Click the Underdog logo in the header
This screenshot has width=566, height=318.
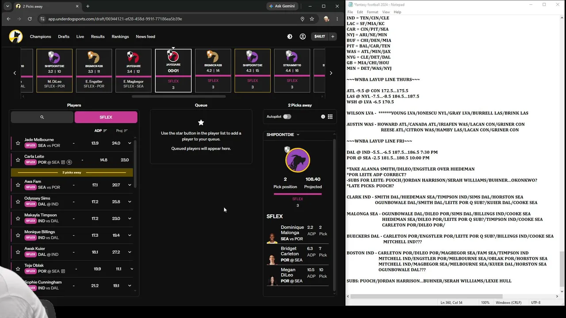point(16,37)
